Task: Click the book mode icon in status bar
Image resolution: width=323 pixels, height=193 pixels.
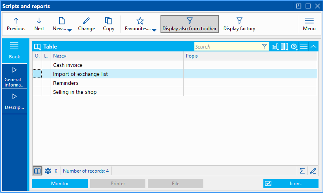Action: point(37,171)
